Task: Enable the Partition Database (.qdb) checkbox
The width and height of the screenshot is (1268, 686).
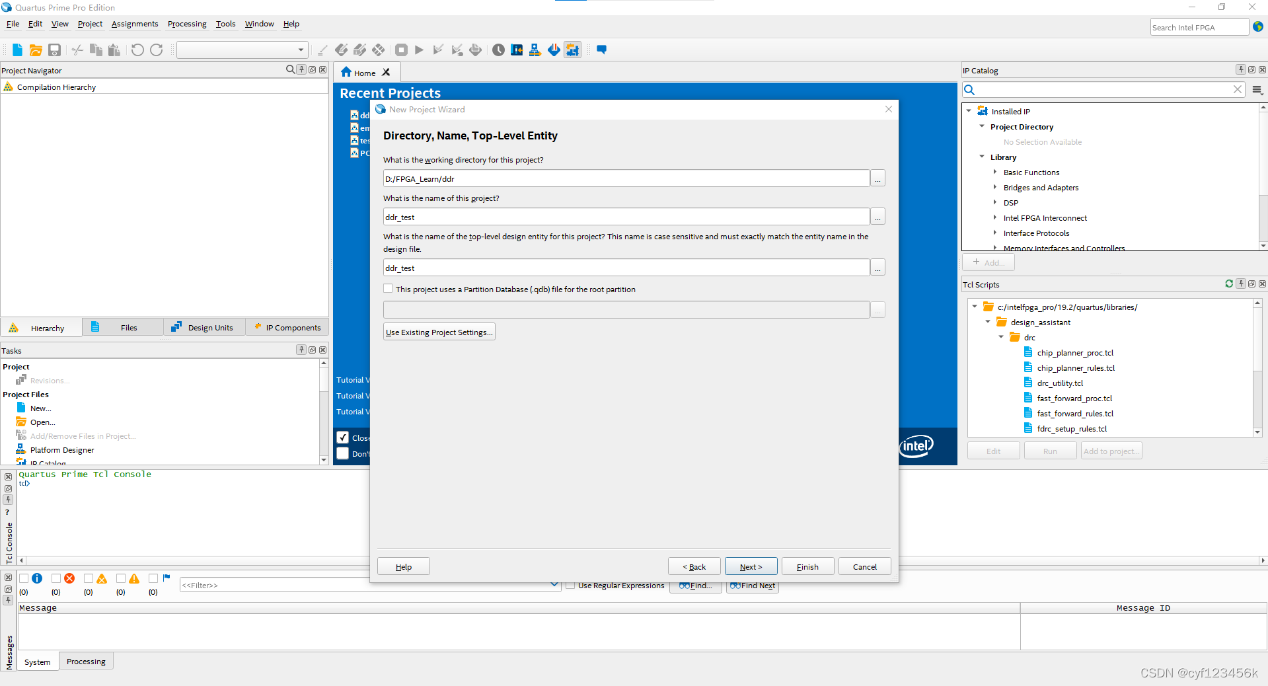Action: pyautogui.click(x=388, y=289)
